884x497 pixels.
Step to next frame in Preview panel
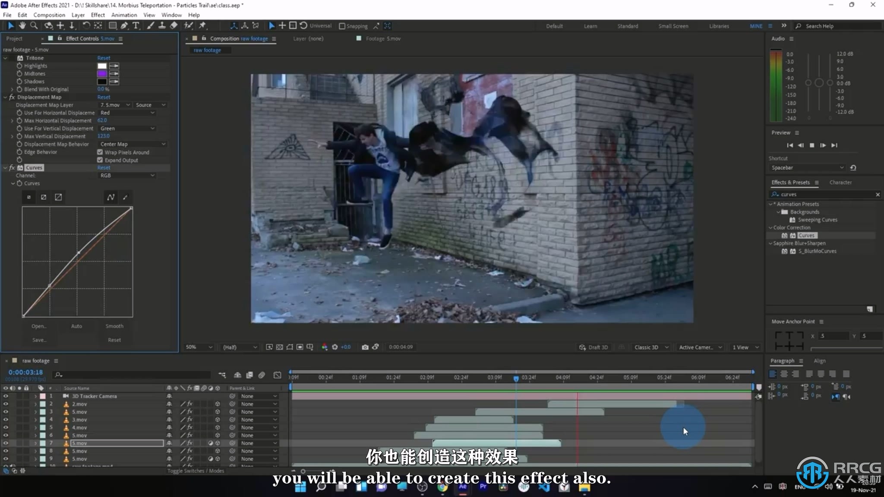coord(823,145)
